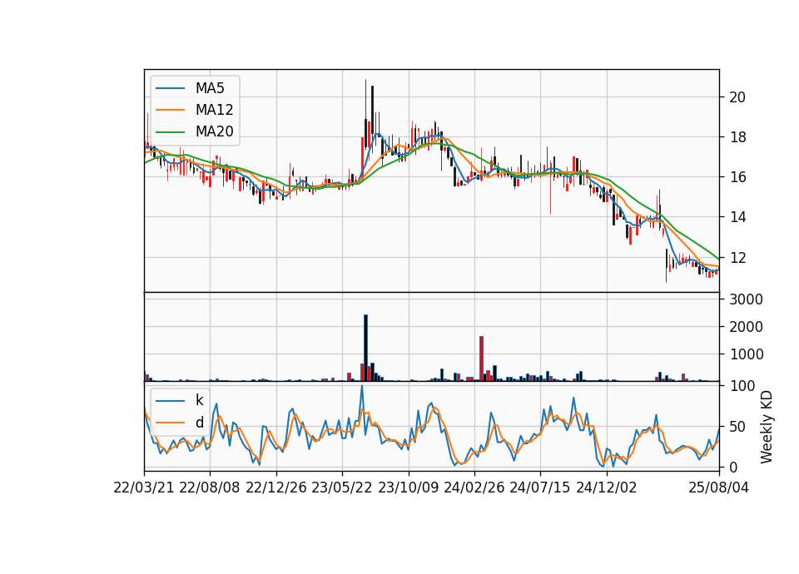
Task: Click the k legend label
Action: coord(199,400)
